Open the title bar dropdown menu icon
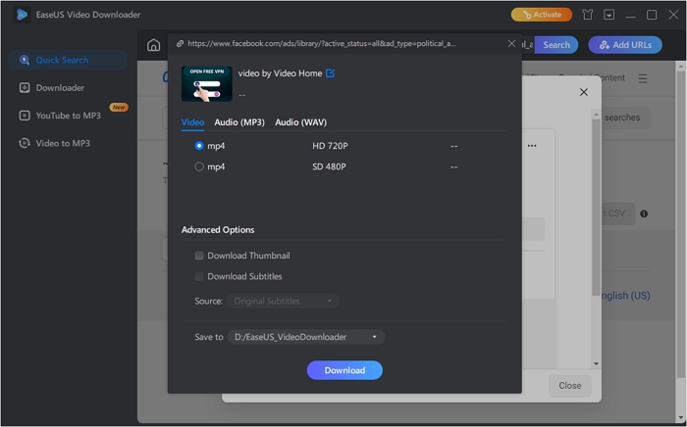The height and width of the screenshot is (427, 687). 609,15
